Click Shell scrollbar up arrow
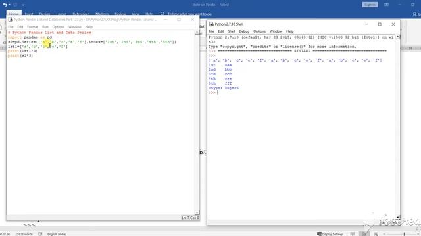 click(x=397, y=37)
